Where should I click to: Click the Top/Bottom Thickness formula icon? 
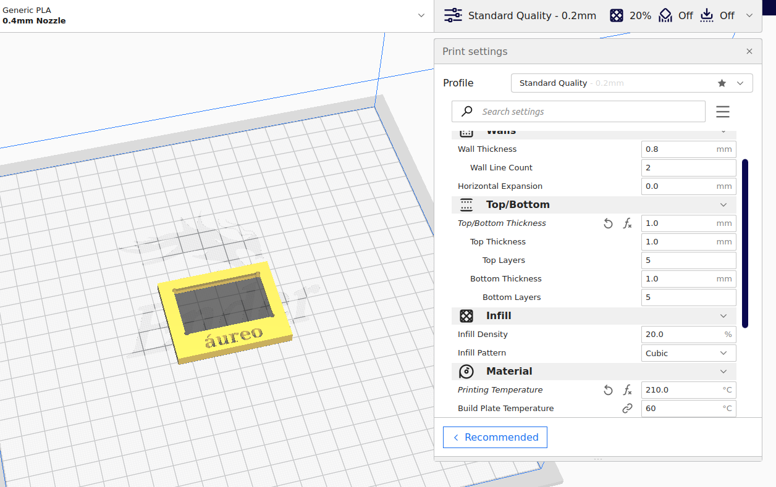pyautogui.click(x=627, y=223)
